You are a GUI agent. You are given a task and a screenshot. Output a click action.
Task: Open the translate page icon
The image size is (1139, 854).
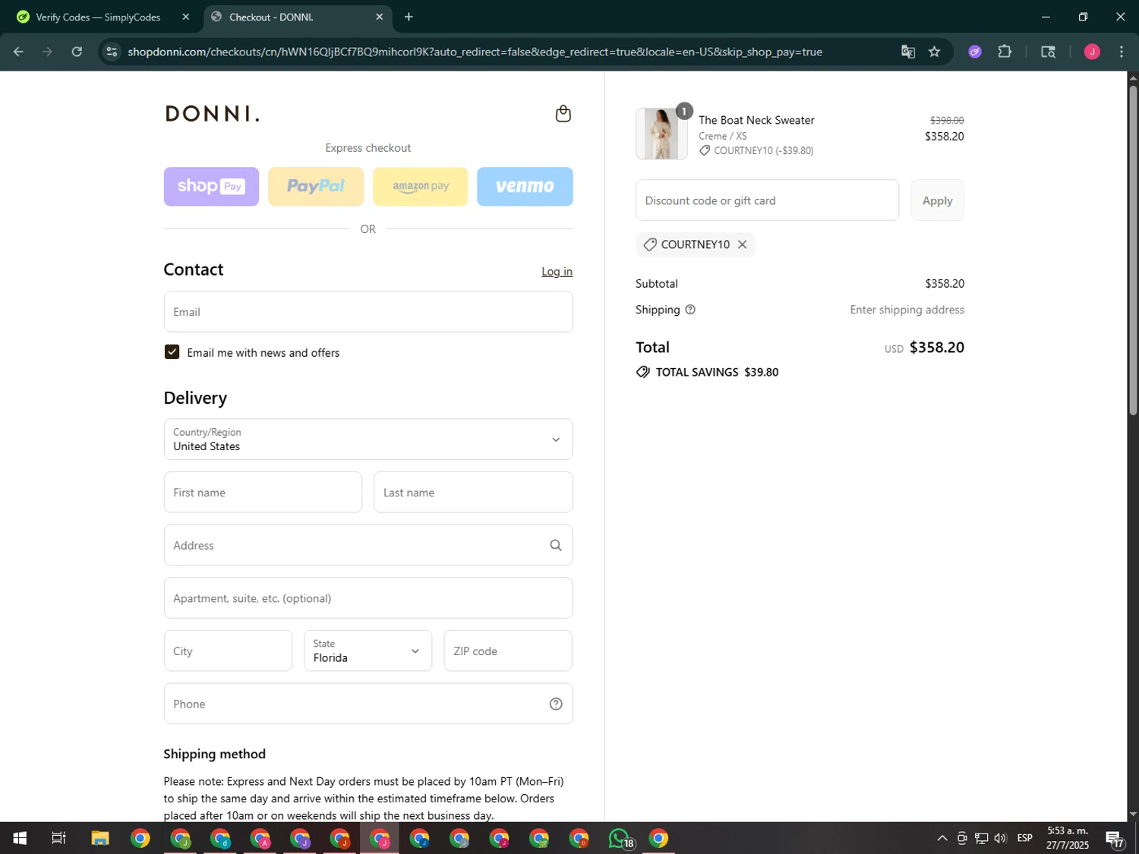click(907, 52)
